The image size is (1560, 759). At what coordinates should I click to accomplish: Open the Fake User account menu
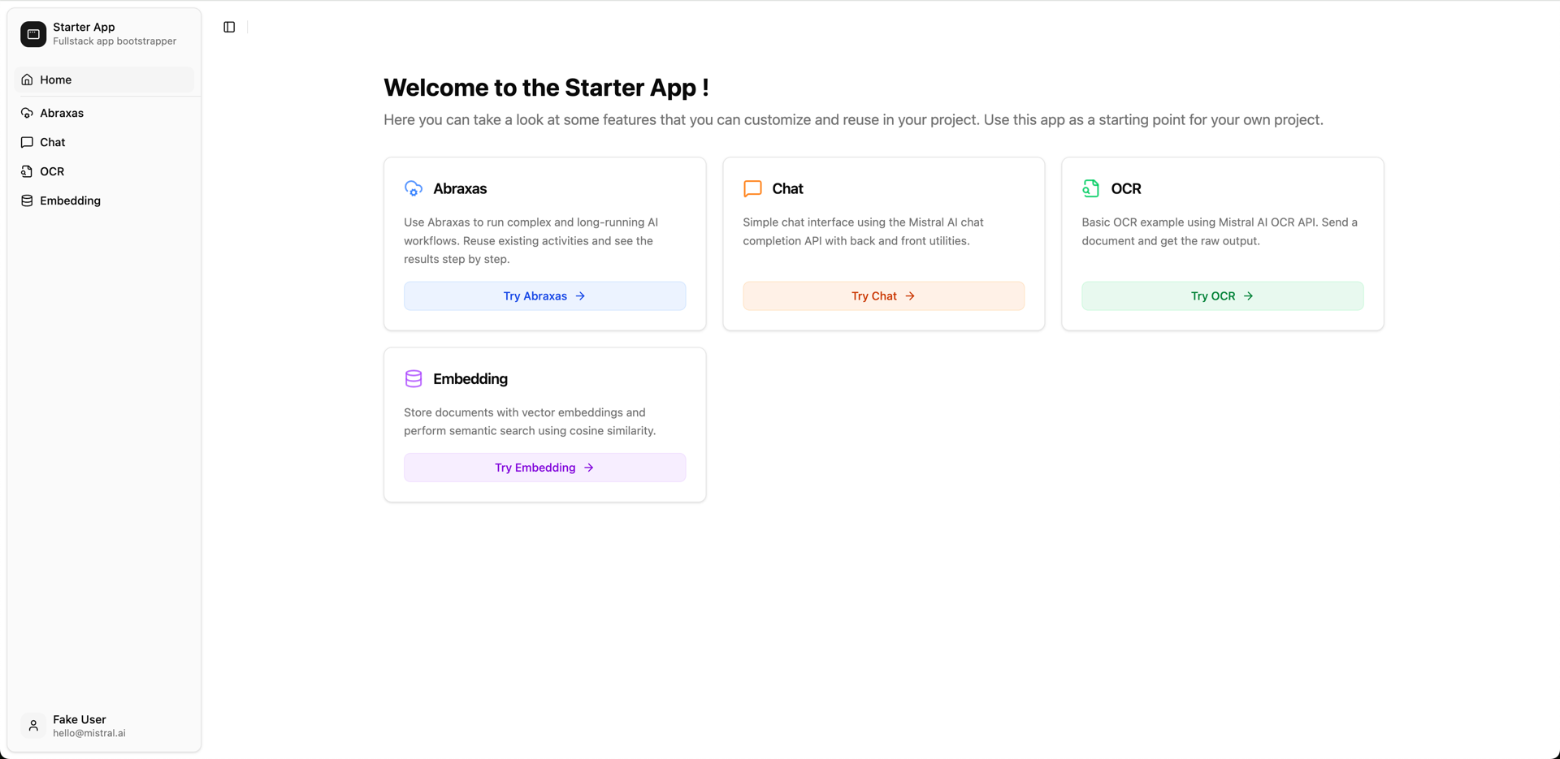coord(89,726)
